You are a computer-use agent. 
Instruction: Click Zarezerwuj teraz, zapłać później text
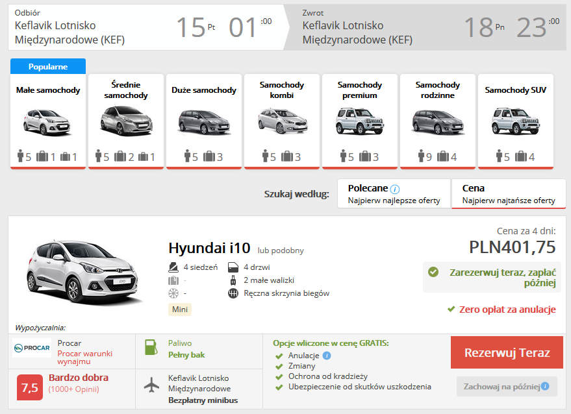(503, 278)
